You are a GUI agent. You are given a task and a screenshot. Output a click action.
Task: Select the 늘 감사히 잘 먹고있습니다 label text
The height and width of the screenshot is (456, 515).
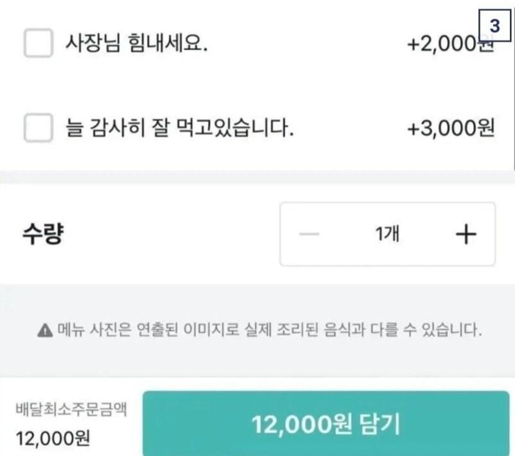(180, 128)
